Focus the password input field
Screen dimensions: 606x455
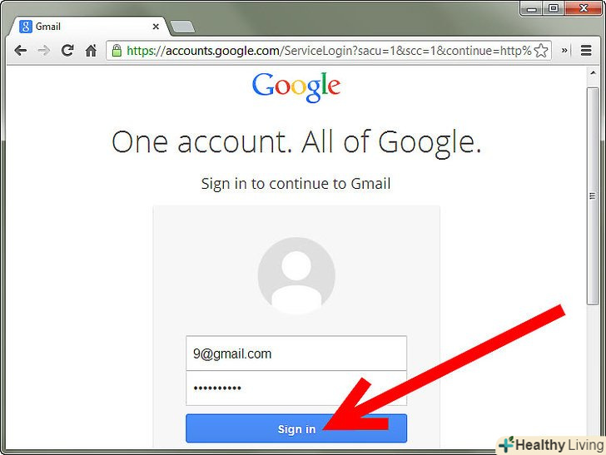[x=296, y=388]
